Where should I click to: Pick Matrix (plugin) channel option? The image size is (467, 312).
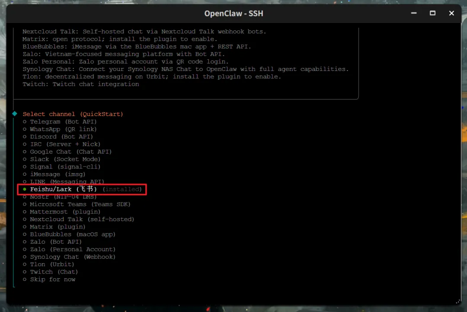[54, 227]
